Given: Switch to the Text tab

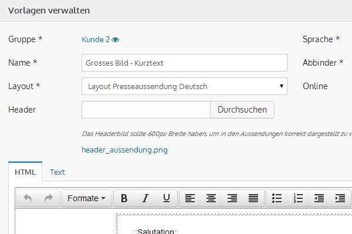Looking at the screenshot, I should (57, 172).
